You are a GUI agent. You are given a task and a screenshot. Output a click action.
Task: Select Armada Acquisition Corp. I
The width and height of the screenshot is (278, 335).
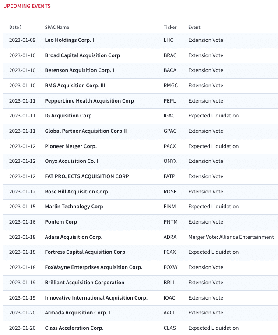click(x=77, y=313)
